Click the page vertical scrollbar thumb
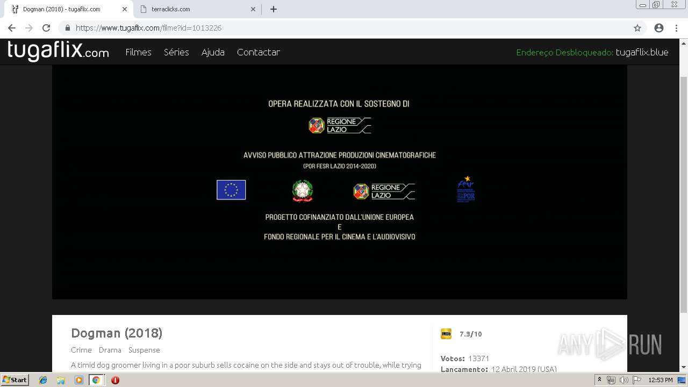The image size is (688, 387). click(x=684, y=193)
